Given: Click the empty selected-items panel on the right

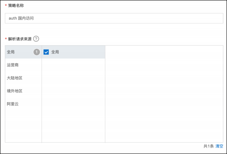Looking at the screenshot, I should [164, 94].
